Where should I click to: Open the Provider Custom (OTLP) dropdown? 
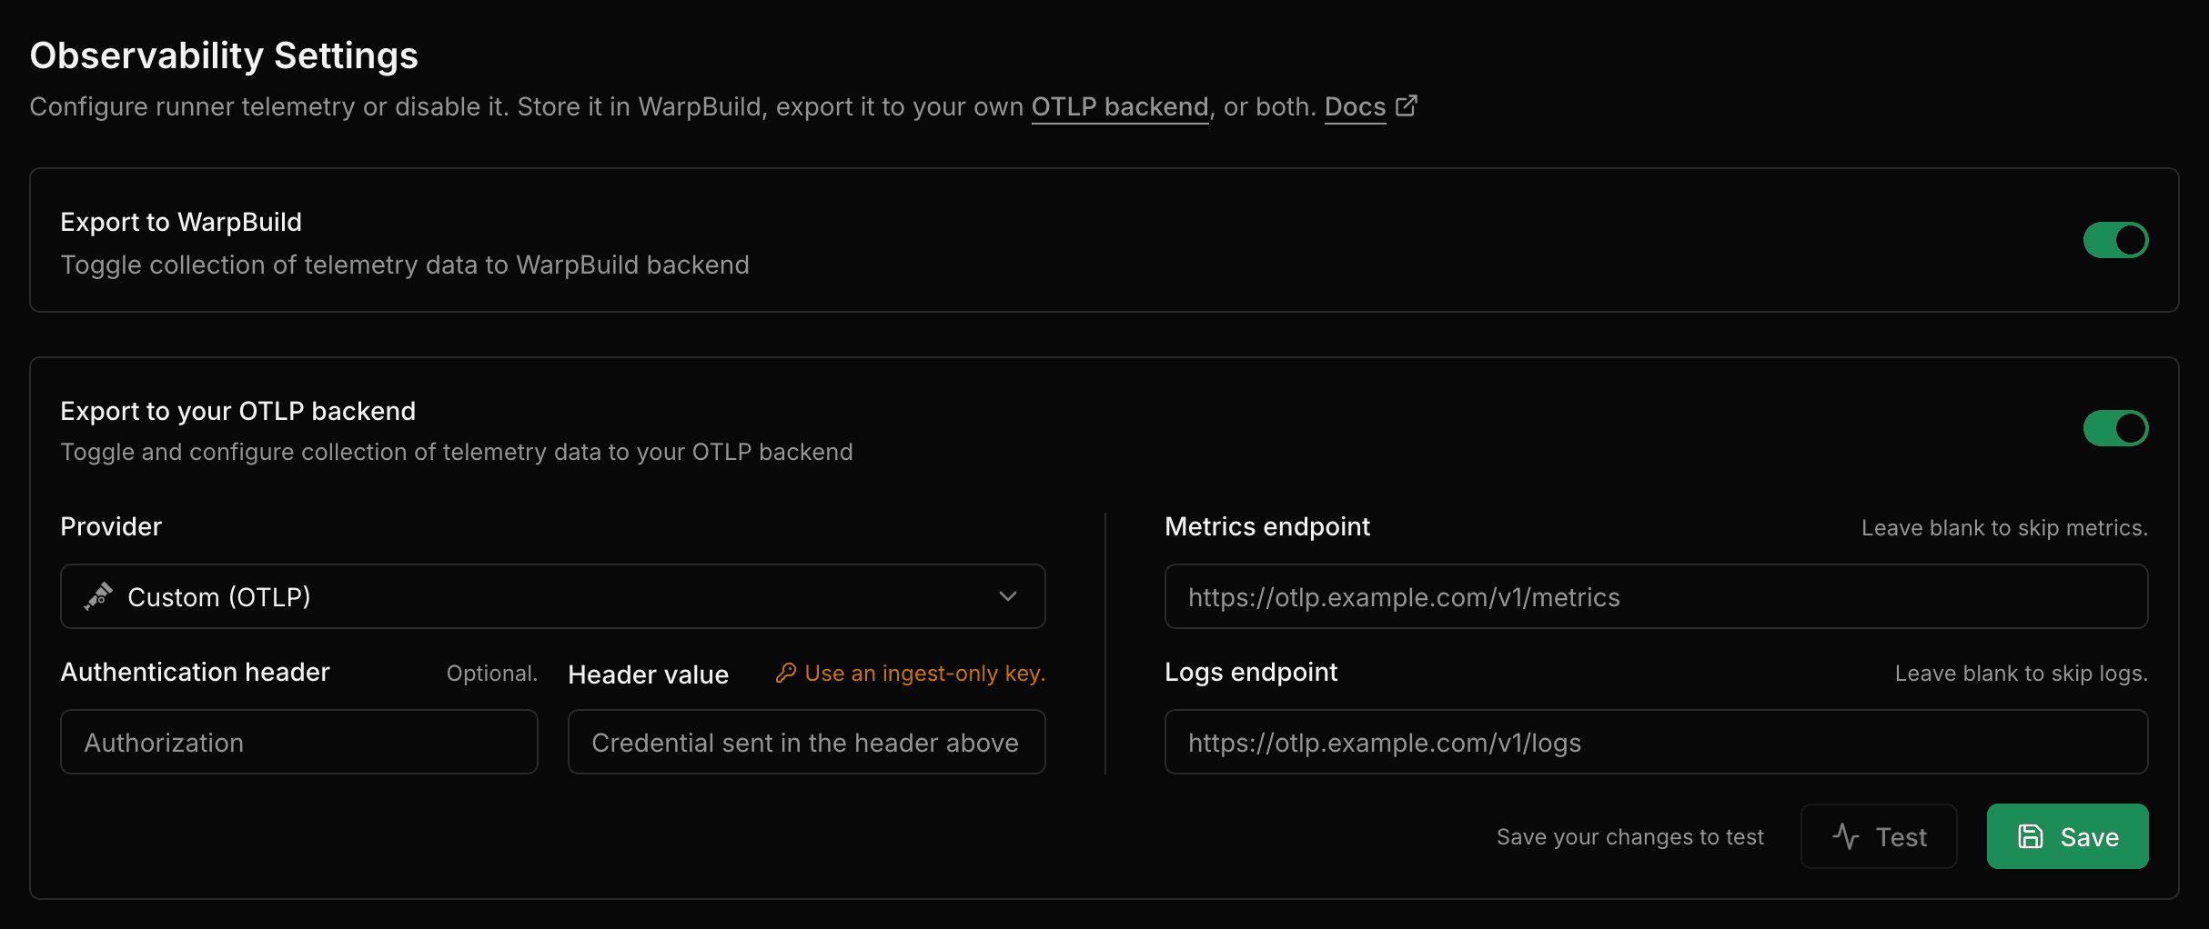(x=553, y=596)
